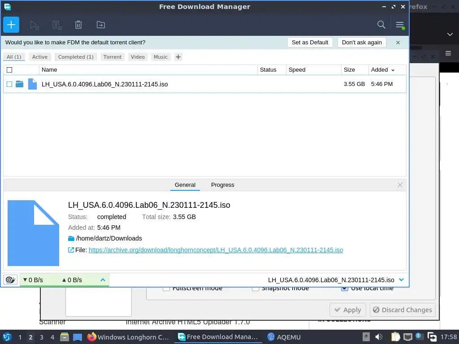Select the Active filter tab
This screenshot has height=344, width=459.
[x=40, y=57]
